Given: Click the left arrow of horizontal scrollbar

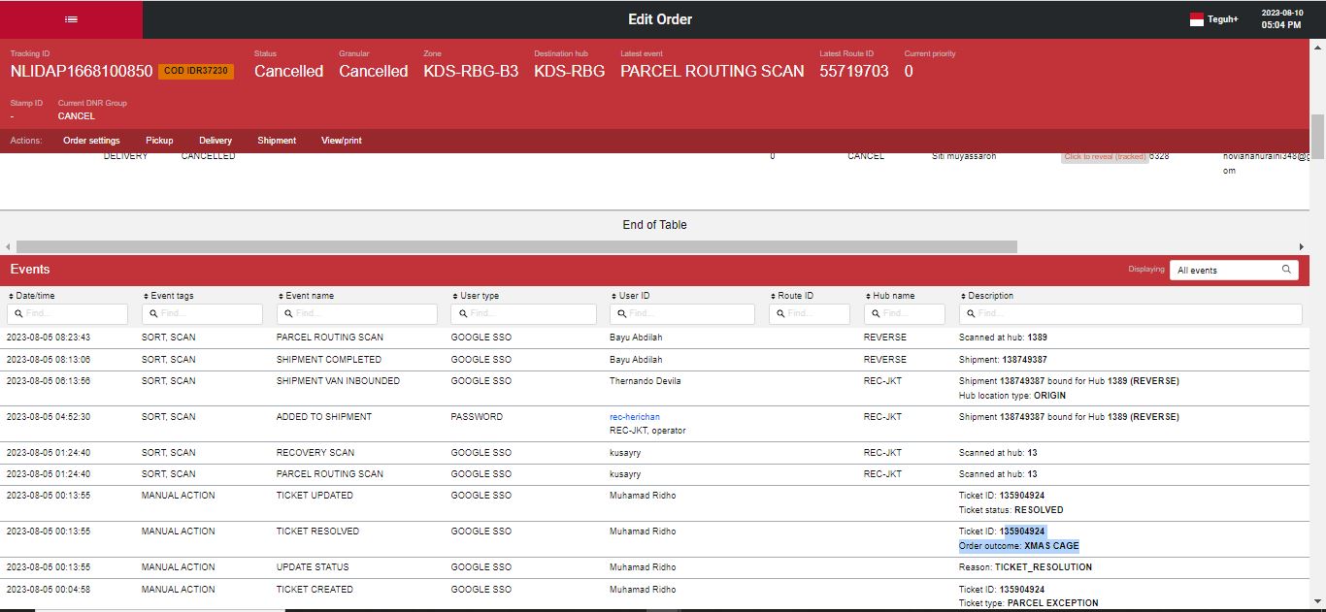Looking at the screenshot, I should point(9,247).
